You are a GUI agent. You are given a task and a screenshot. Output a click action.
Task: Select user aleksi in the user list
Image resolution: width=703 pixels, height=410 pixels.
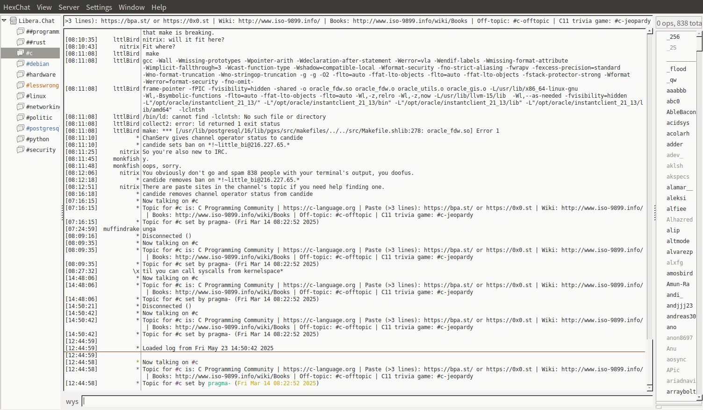click(676, 198)
